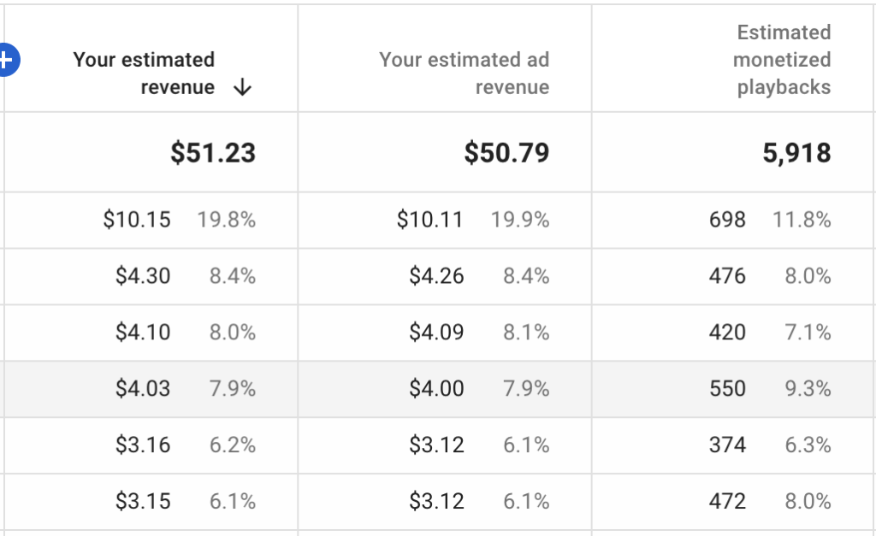Click the $10.15 estimated revenue cell
The width and height of the screenshot is (876, 536).
pos(137,220)
